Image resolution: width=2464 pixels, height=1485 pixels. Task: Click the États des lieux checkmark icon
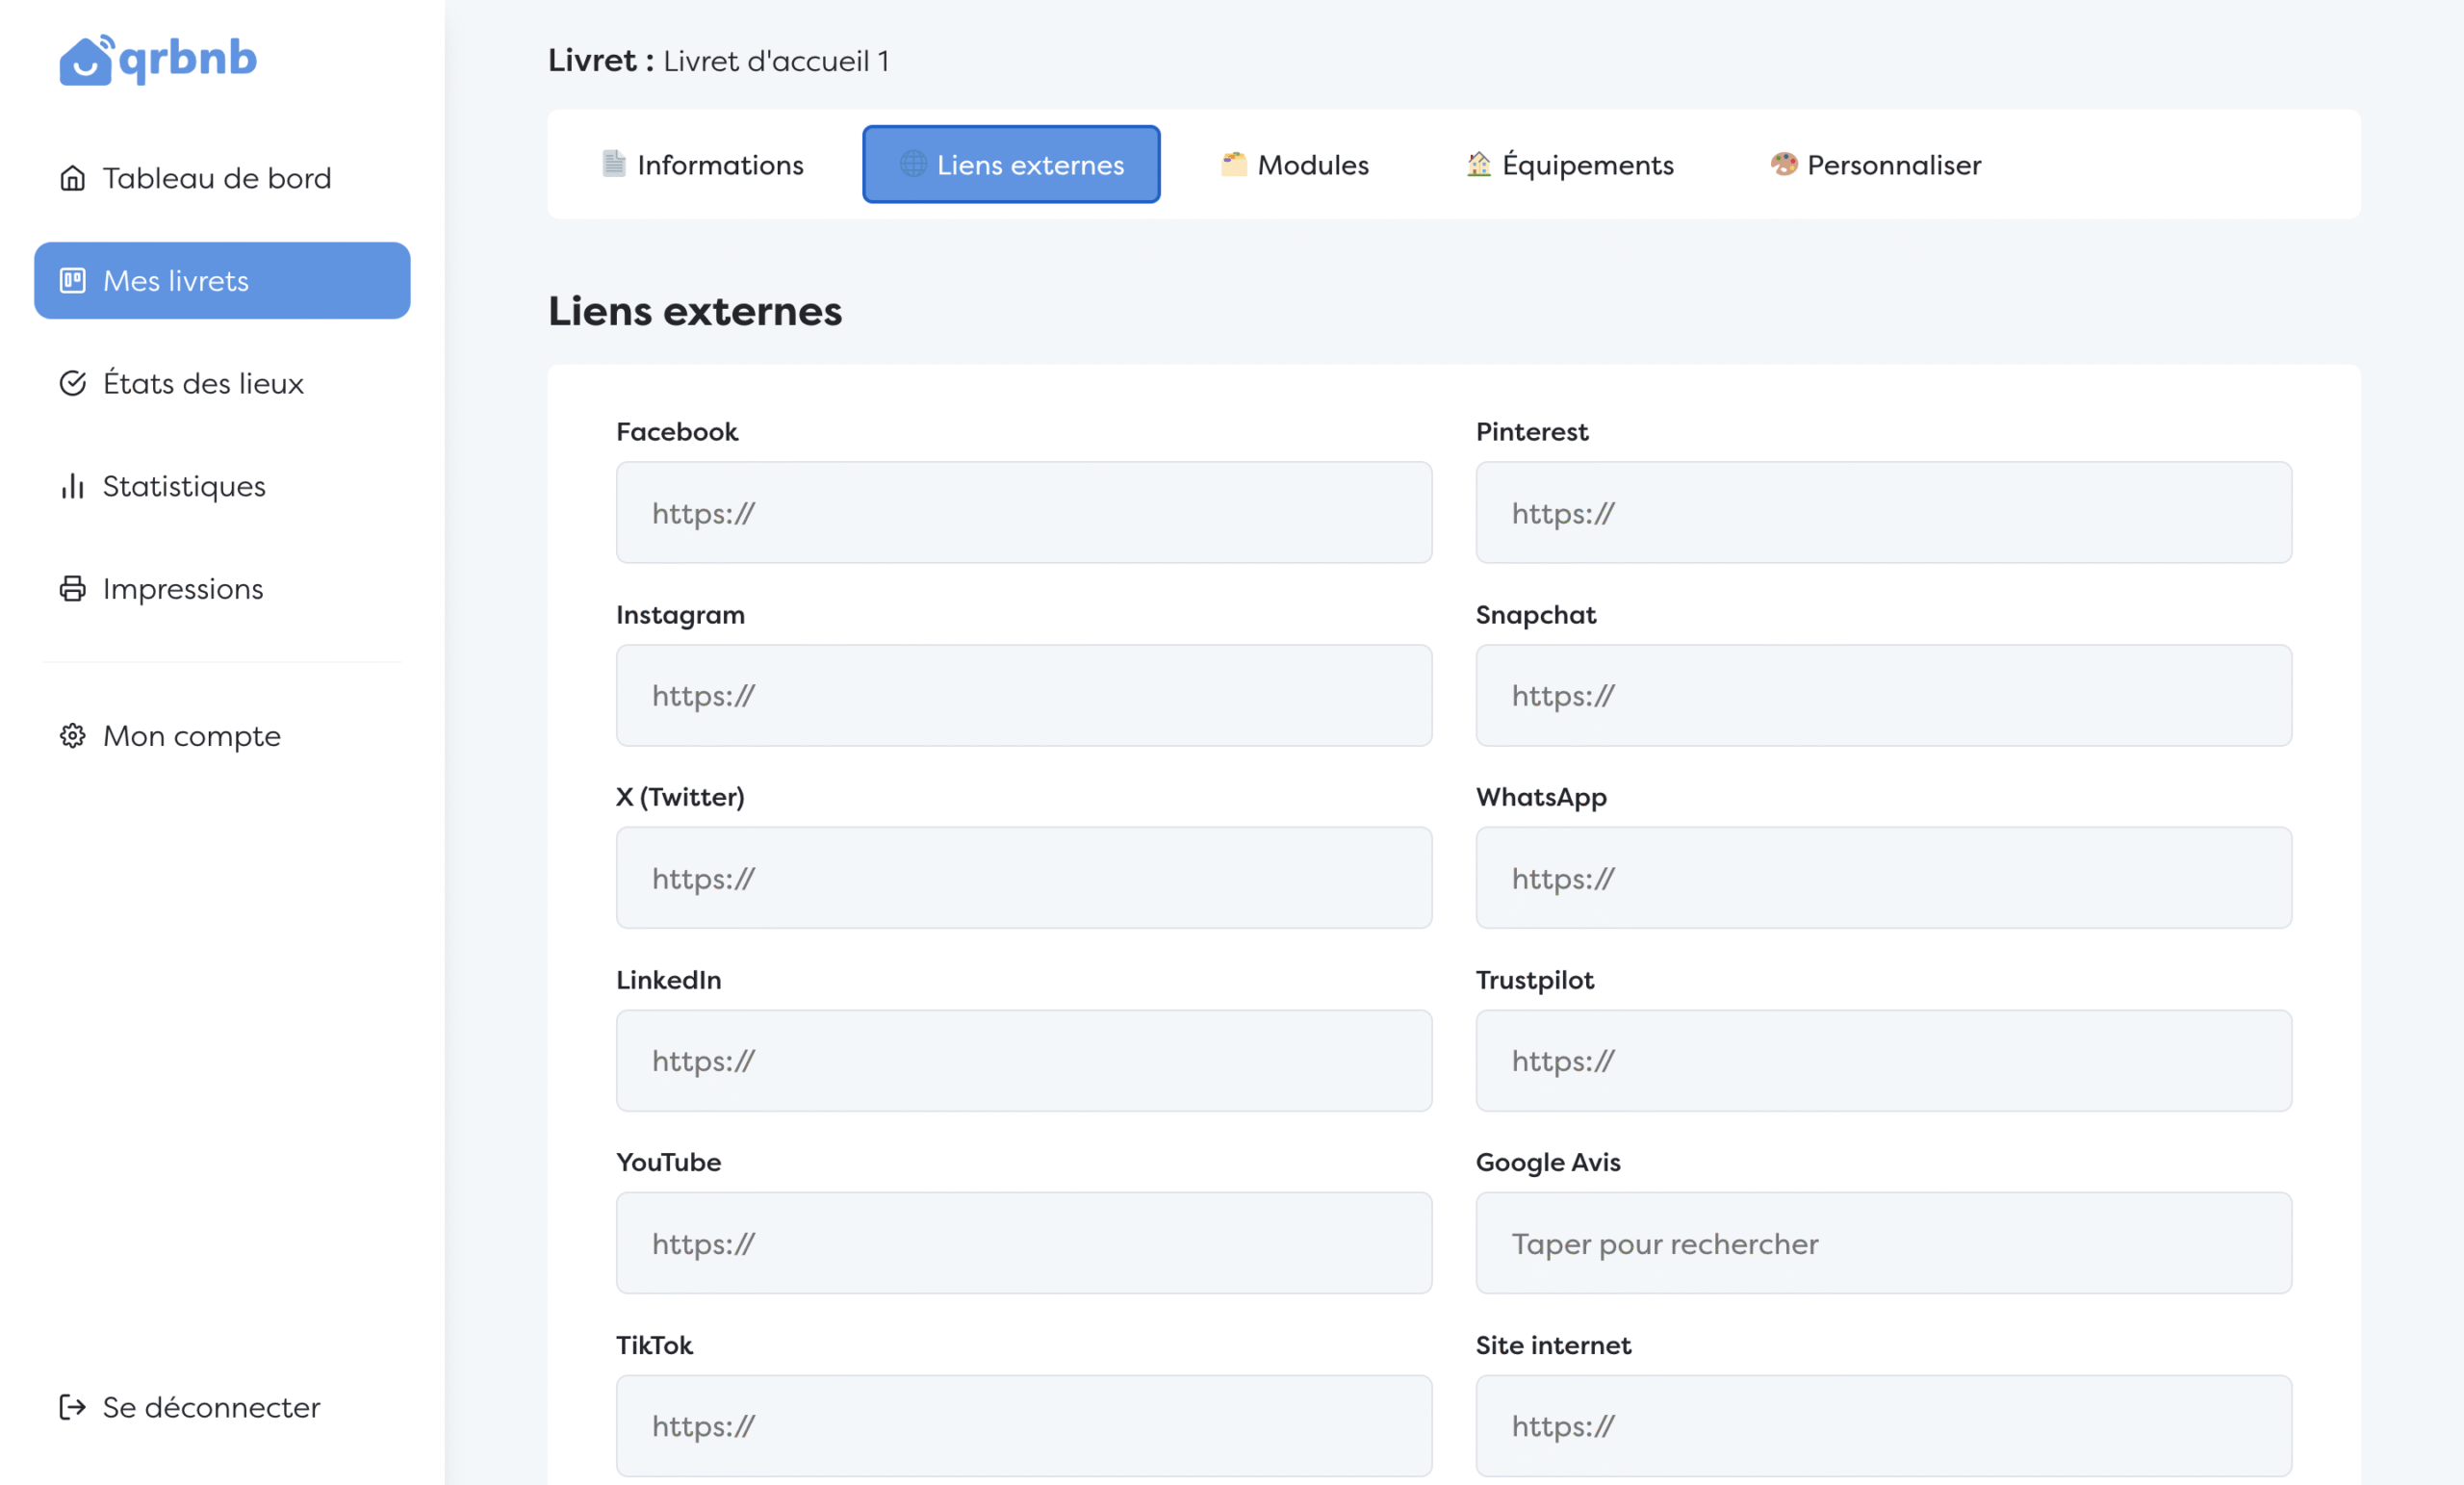pyautogui.click(x=72, y=383)
